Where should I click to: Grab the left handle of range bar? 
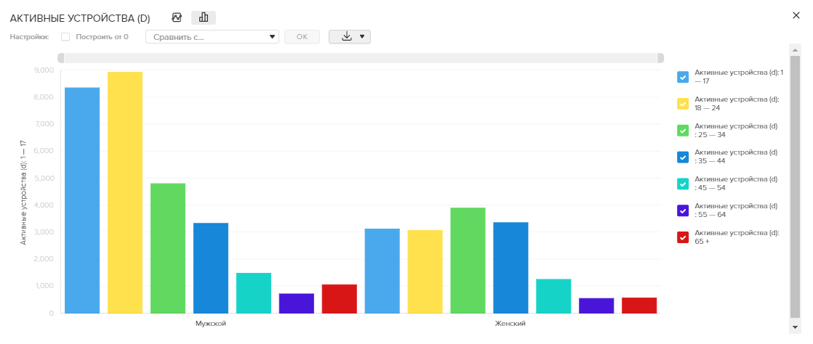61,58
